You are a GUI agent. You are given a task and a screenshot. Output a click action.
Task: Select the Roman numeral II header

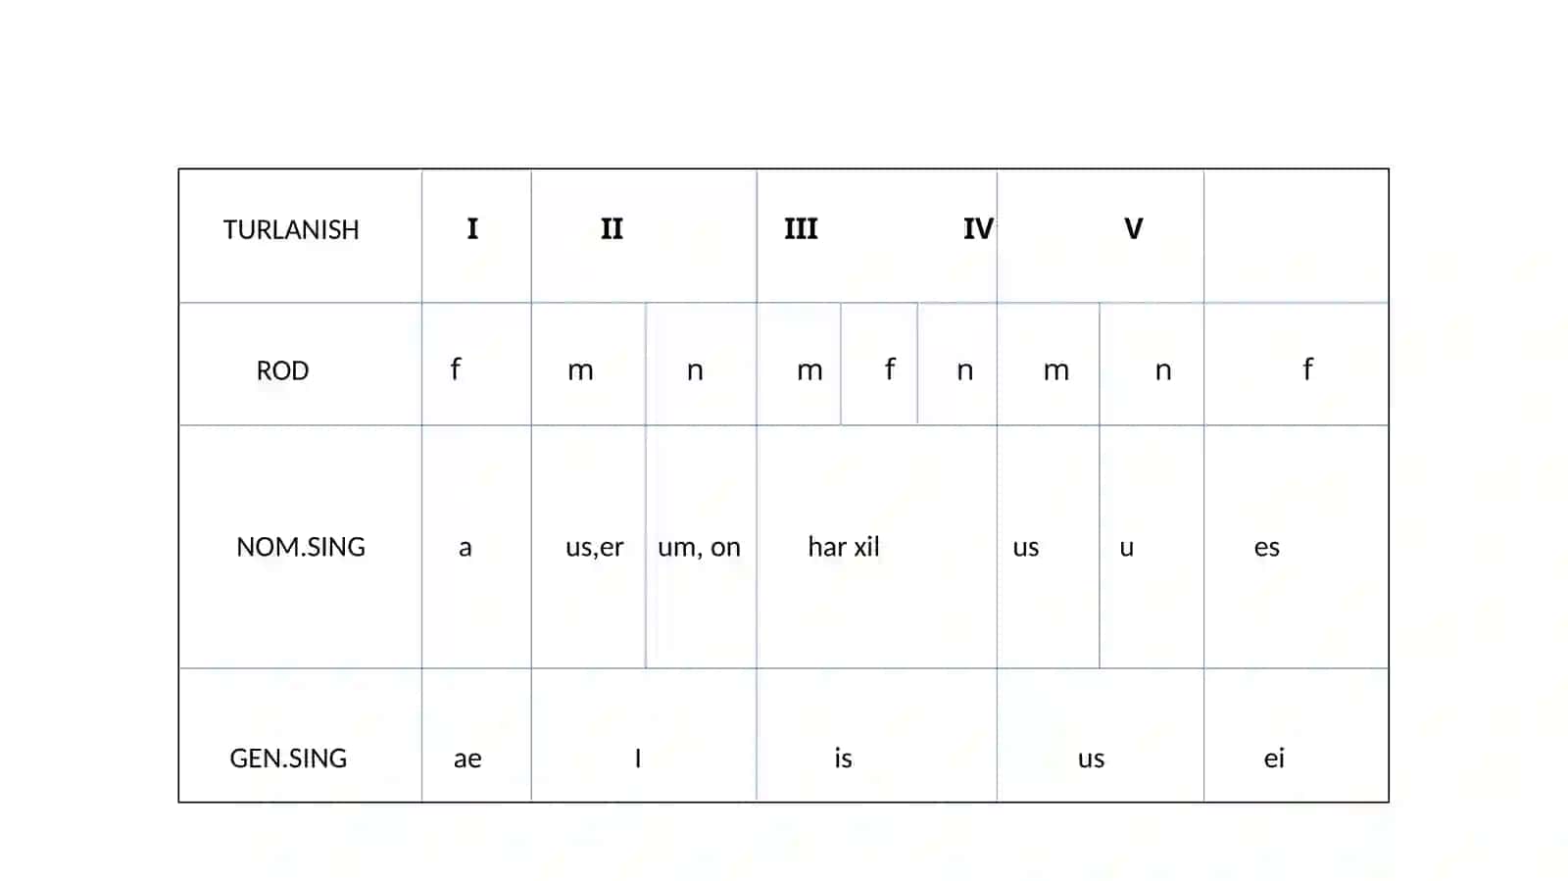click(x=612, y=228)
